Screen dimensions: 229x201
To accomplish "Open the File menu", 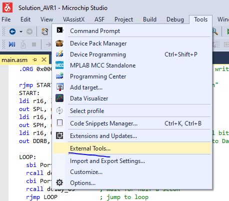I will tap(6, 19).
